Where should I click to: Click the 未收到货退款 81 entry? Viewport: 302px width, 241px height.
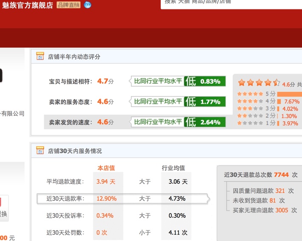tap(259, 200)
